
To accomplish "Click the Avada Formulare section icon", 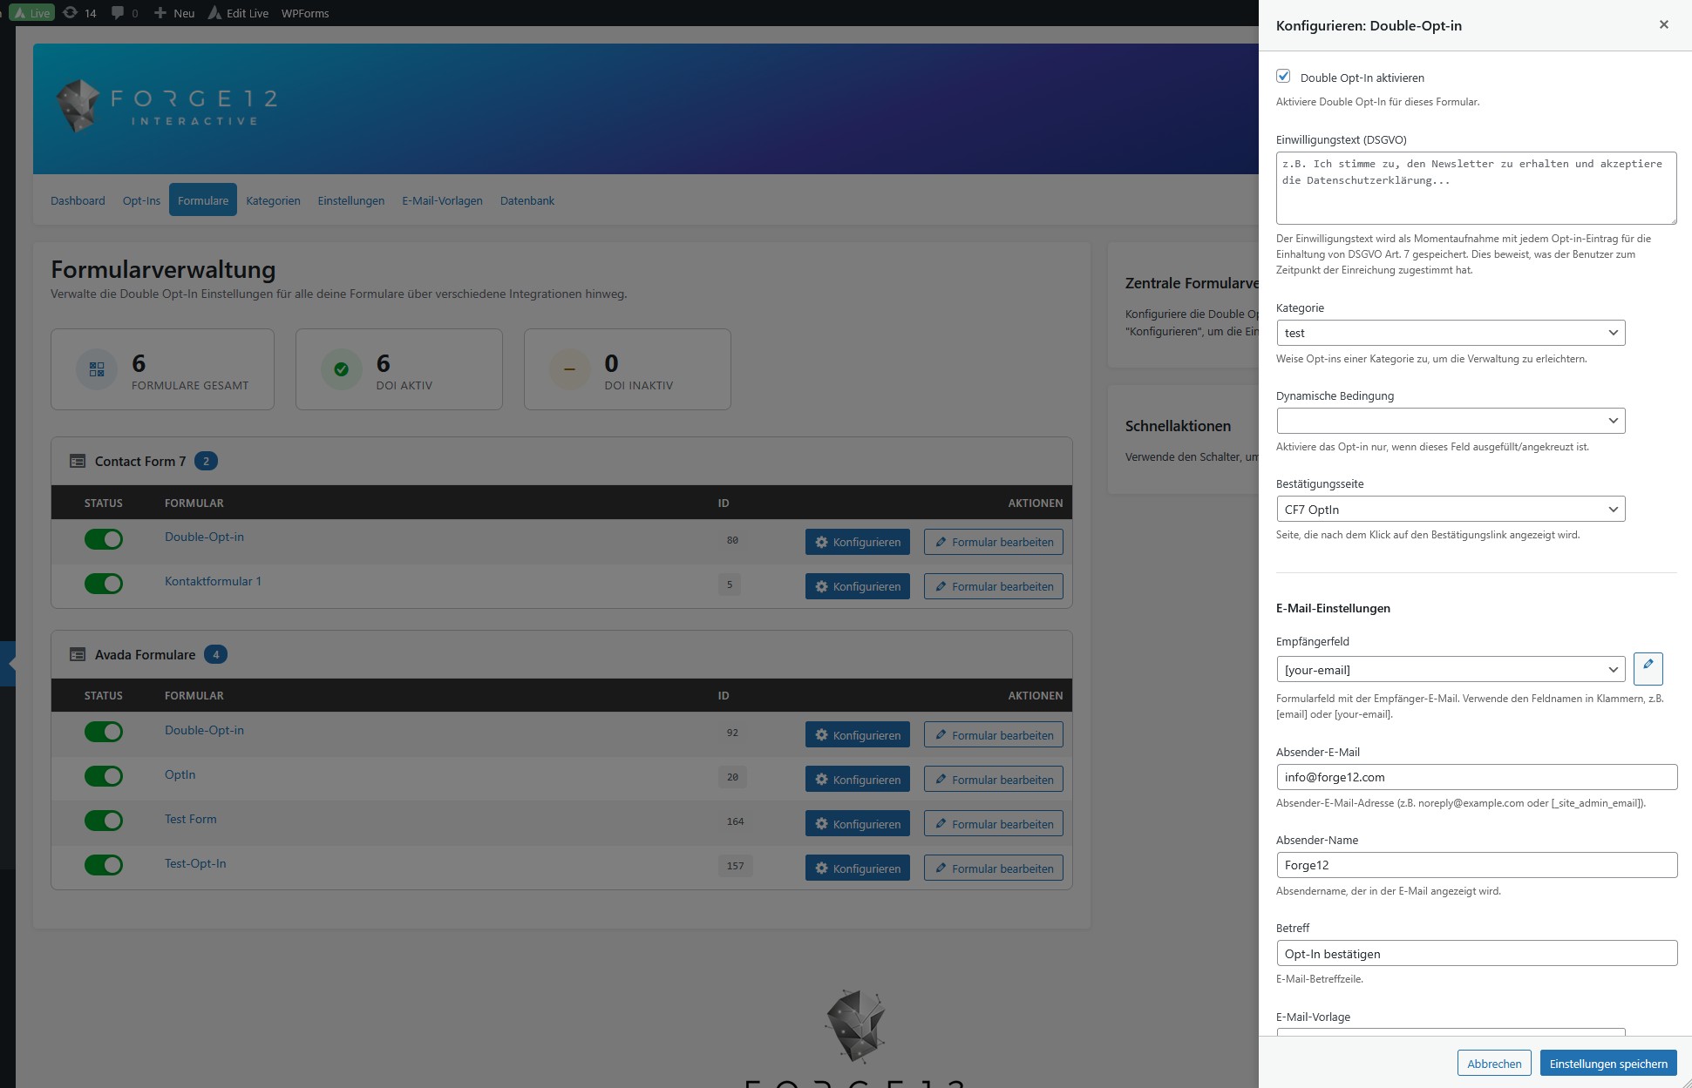I will point(78,655).
